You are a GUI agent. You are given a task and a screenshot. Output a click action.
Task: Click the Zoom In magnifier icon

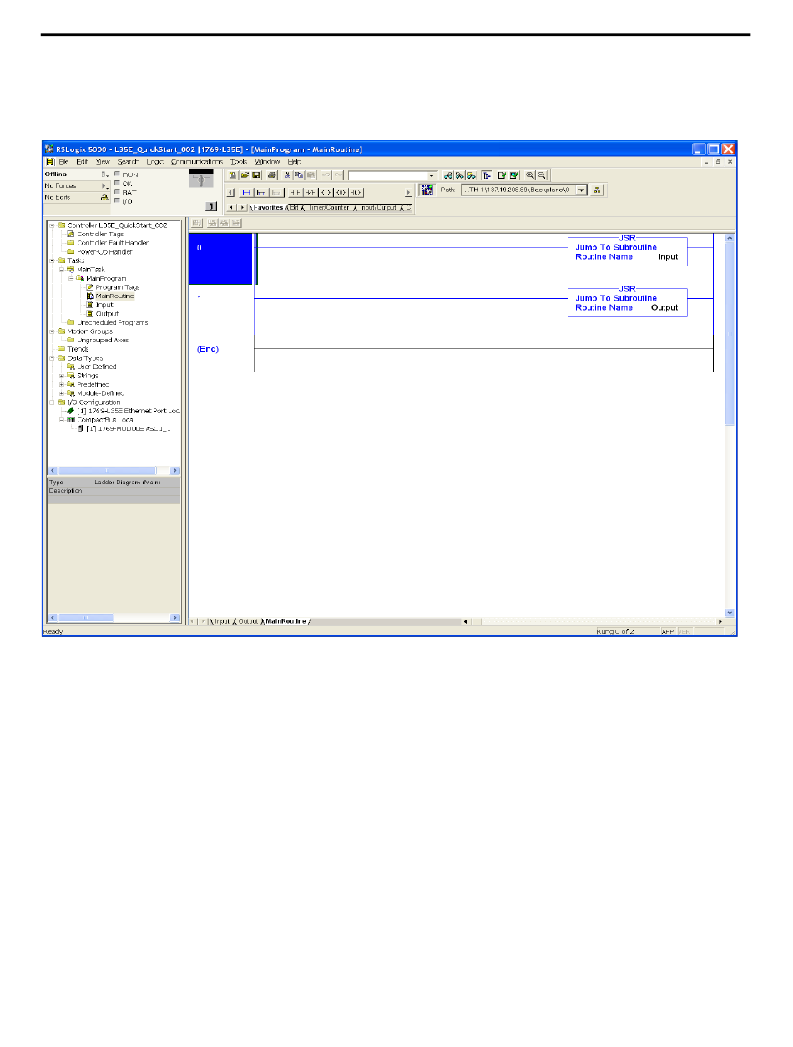click(x=530, y=175)
